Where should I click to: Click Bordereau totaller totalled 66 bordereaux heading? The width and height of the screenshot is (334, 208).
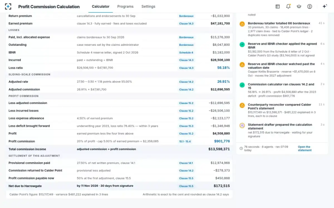[279, 23]
